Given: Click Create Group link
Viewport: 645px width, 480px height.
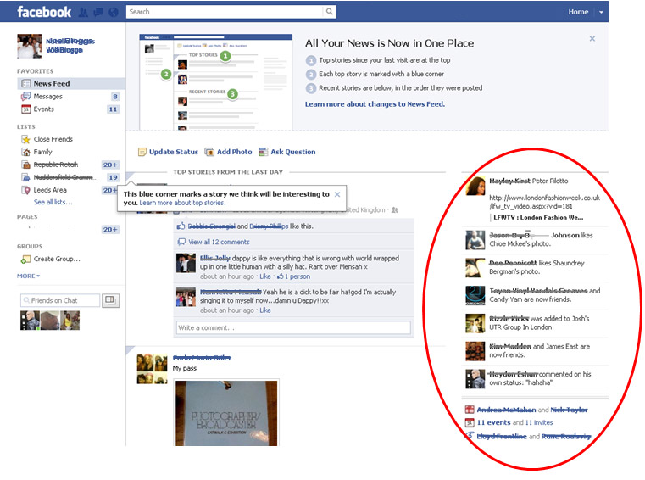Looking at the screenshot, I should [57, 259].
